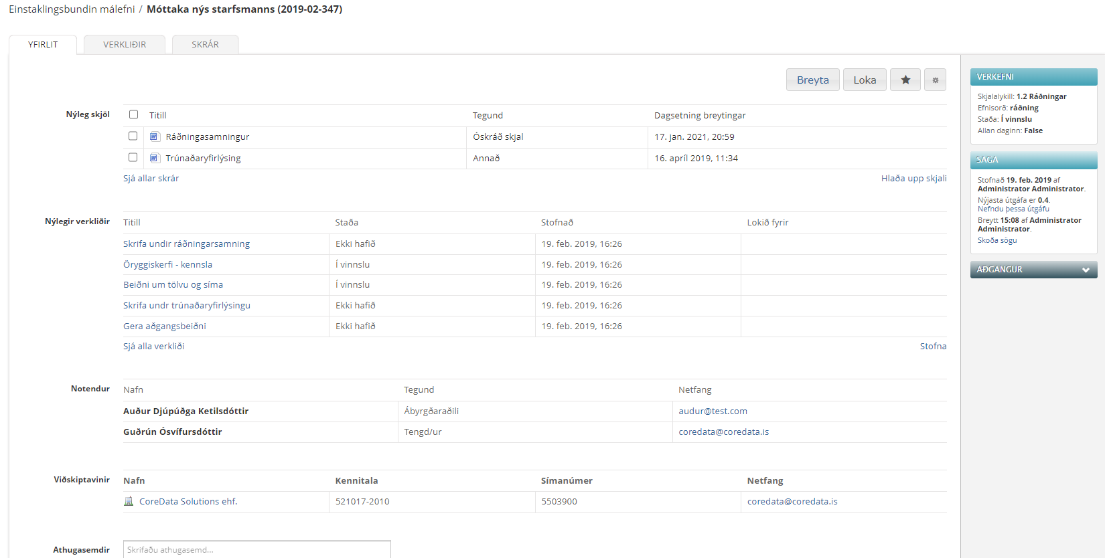Open the SKRÁR tab
This screenshot has height=558, width=1105.
205,45
